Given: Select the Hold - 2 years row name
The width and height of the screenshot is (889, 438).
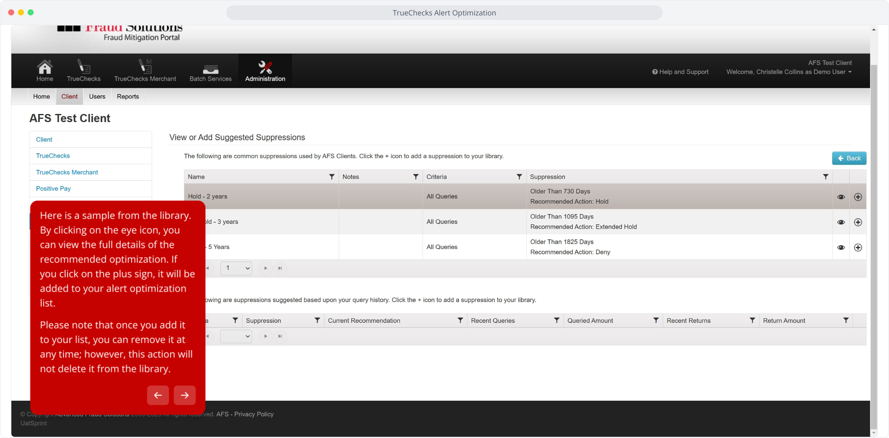Looking at the screenshot, I should pyautogui.click(x=208, y=196).
